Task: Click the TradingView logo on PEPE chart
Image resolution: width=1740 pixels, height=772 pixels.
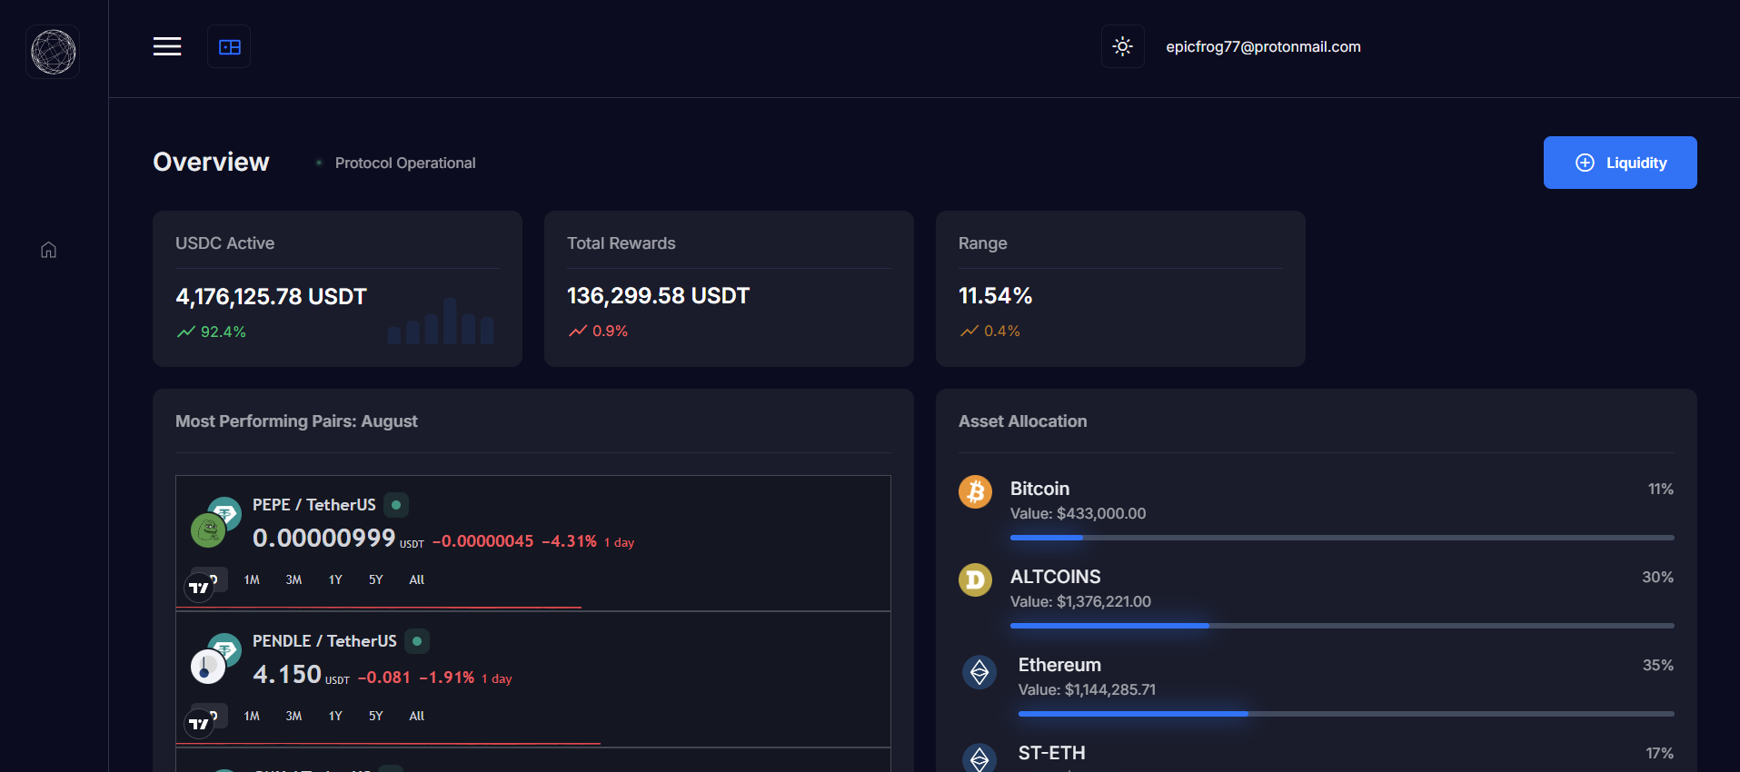Action: coord(199,588)
